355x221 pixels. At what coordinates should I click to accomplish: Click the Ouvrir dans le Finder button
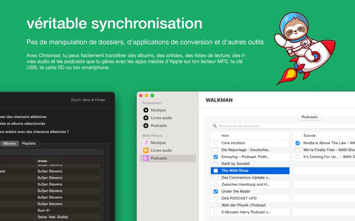coord(88,100)
